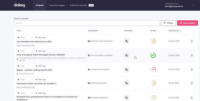Click download icon beside dokey.io/en URL
This screenshot has height=101, width=200.
pyautogui.click(x=18, y=74)
